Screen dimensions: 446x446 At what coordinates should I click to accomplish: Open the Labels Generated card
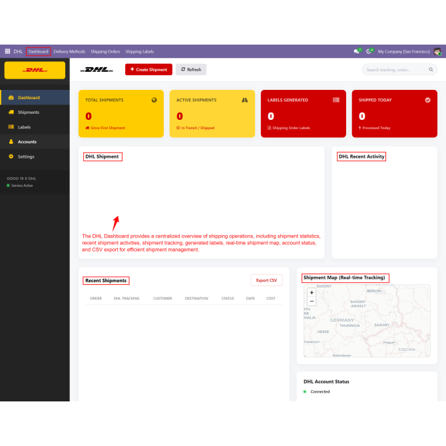point(304,114)
